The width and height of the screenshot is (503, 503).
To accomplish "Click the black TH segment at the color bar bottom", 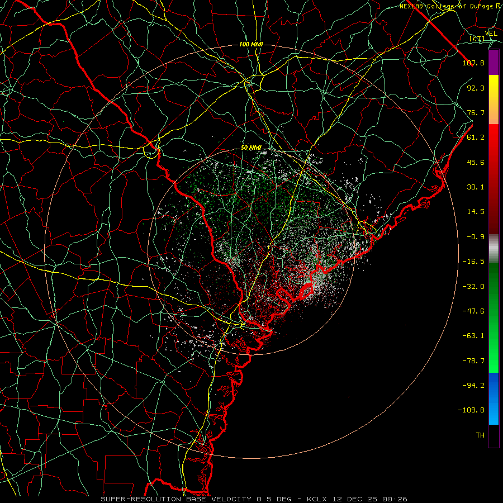I will pyautogui.click(x=493, y=436).
